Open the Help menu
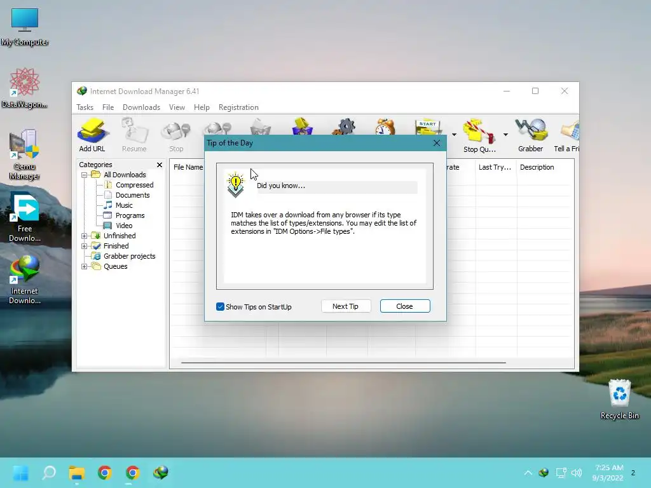 (x=202, y=107)
